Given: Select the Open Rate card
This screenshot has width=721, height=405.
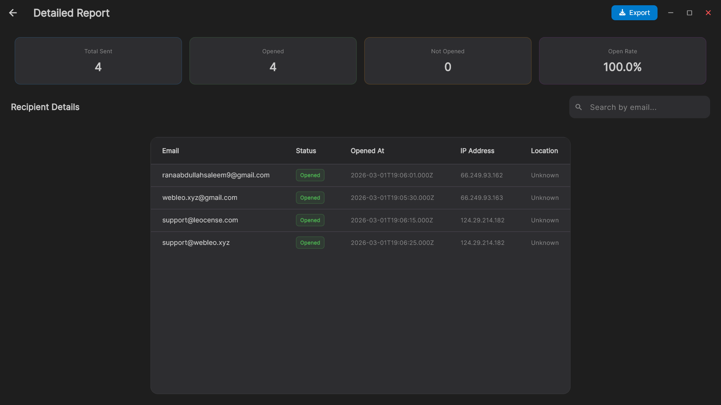Looking at the screenshot, I should pos(623,61).
